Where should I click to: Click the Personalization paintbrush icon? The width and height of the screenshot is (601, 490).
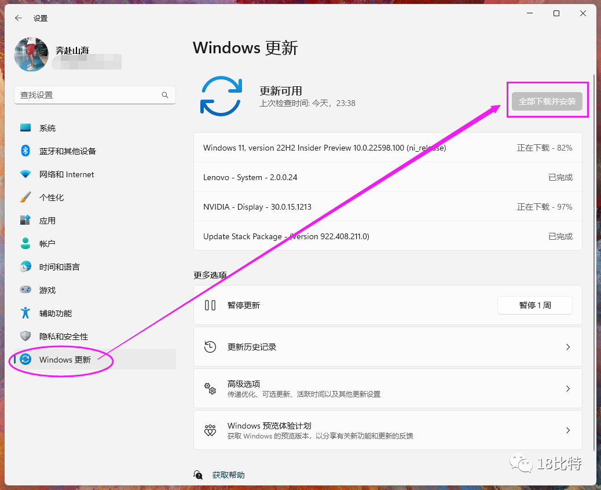pyautogui.click(x=25, y=197)
